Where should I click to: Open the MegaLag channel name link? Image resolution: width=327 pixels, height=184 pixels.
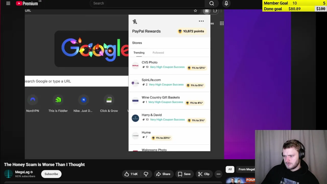pyautogui.click(x=22, y=172)
